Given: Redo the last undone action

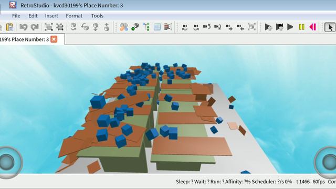Looking at the screenshot, I should click(x=35, y=27).
